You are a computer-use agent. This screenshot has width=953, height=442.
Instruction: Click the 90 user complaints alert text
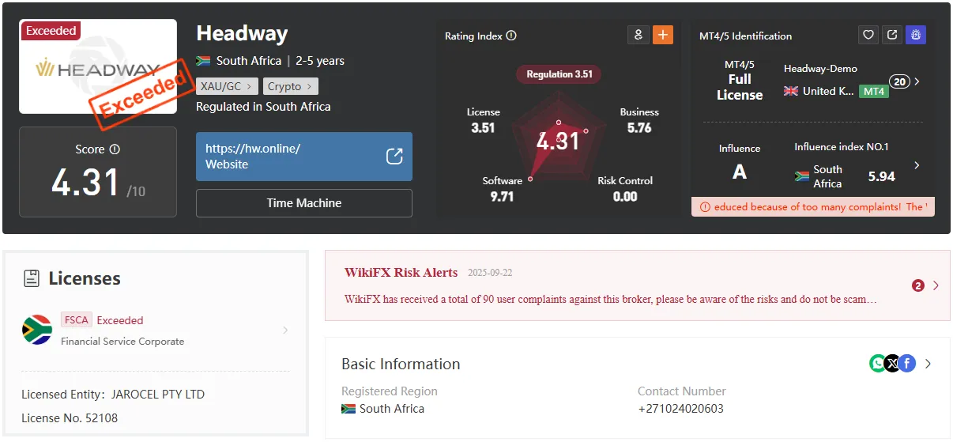611,300
